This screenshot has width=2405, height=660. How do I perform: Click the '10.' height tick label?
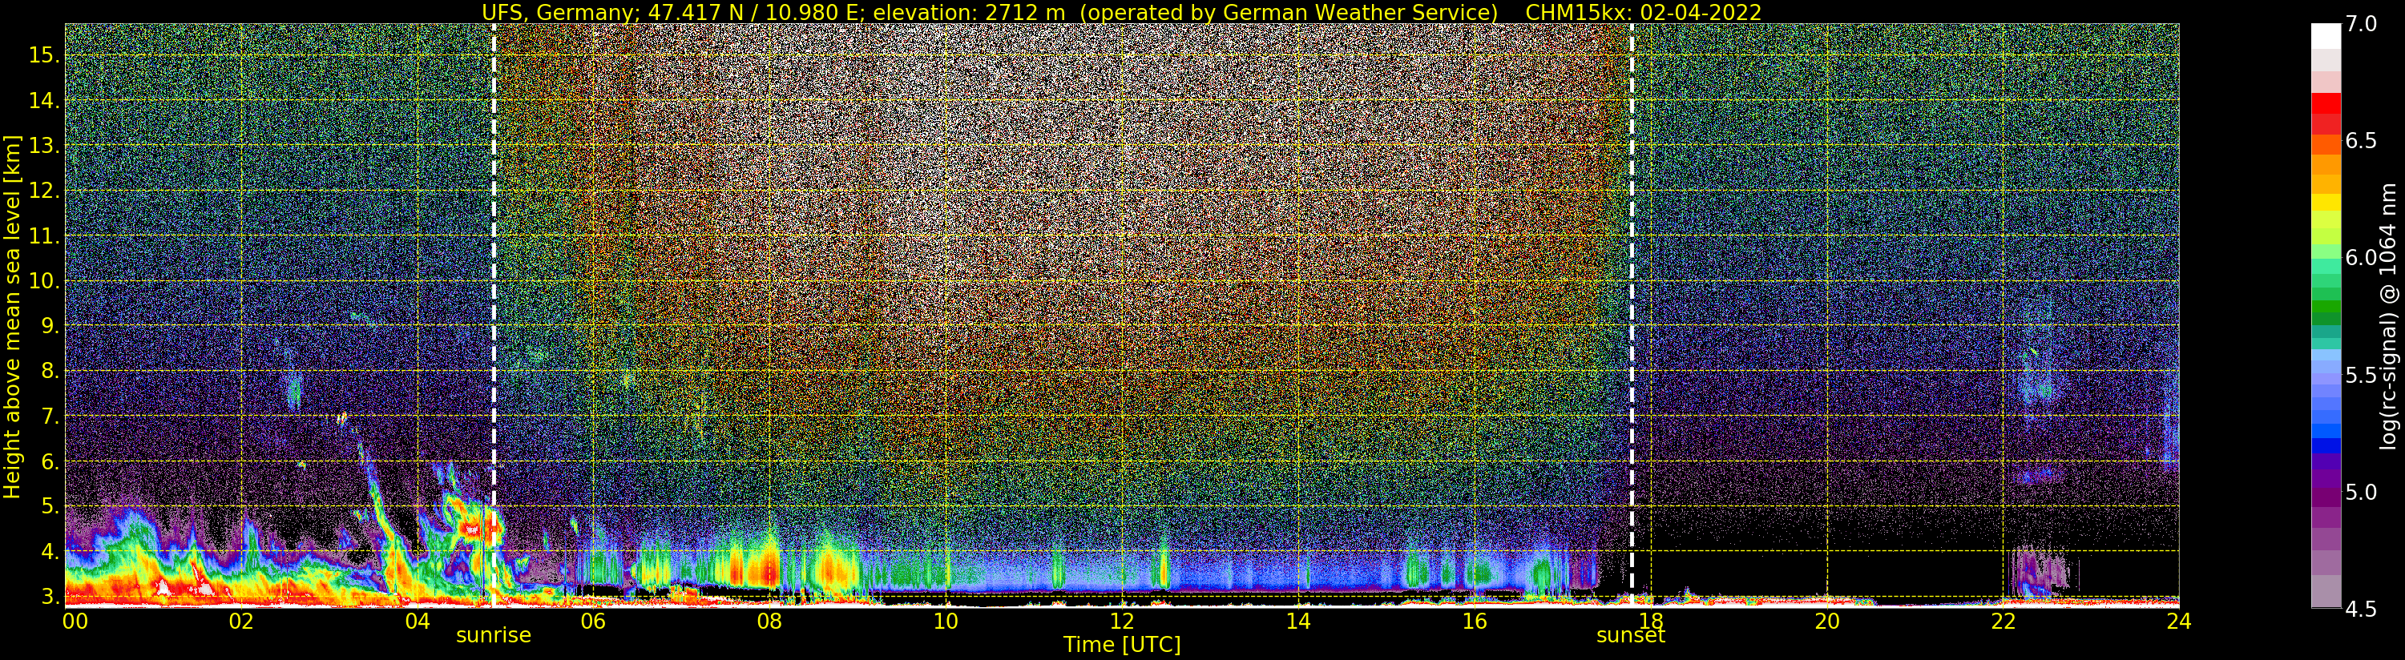44,281
